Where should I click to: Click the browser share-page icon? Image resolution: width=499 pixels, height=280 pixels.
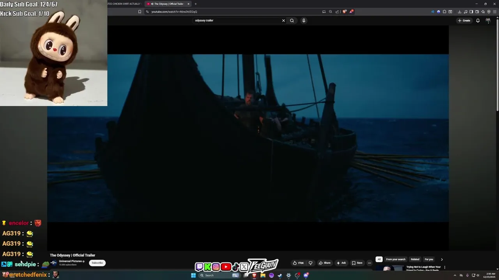point(337,12)
